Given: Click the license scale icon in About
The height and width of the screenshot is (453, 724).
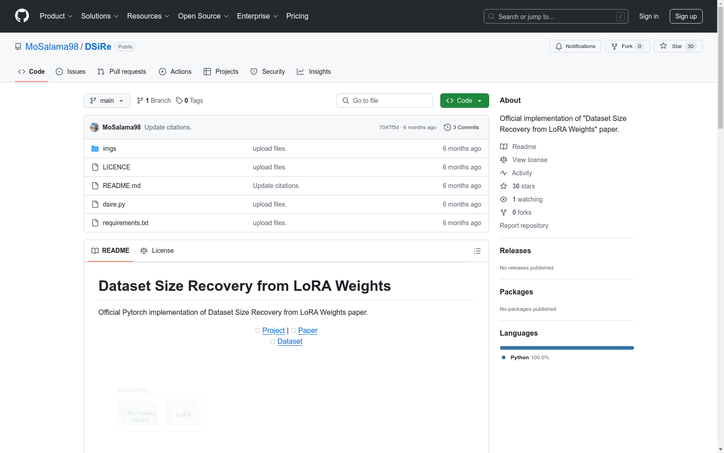Looking at the screenshot, I should 504,160.
